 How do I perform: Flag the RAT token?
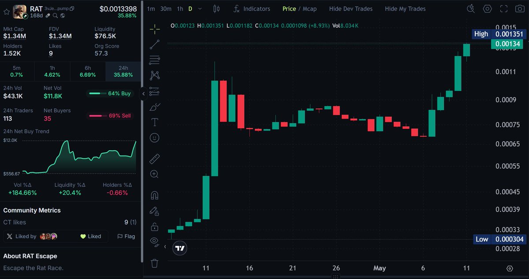(x=126, y=236)
